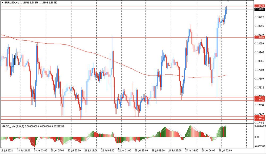Click the 20 Jul 21:00 time label
This screenshot has width=266, height=154.
point(74,151)
